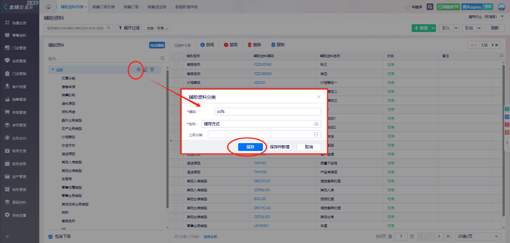This screenshot has width=510, height=243.
Task: Click the language globe icon in 名称 field
Action: point(316,124)
